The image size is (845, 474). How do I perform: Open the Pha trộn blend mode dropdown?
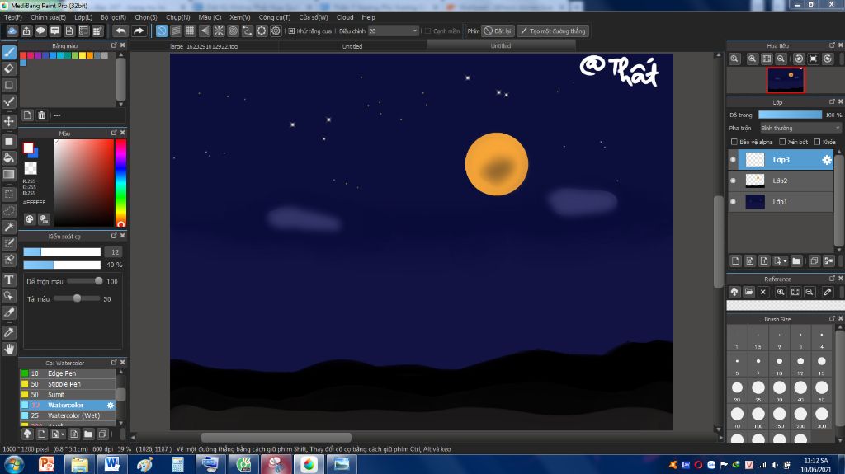[x=800, y=128]
